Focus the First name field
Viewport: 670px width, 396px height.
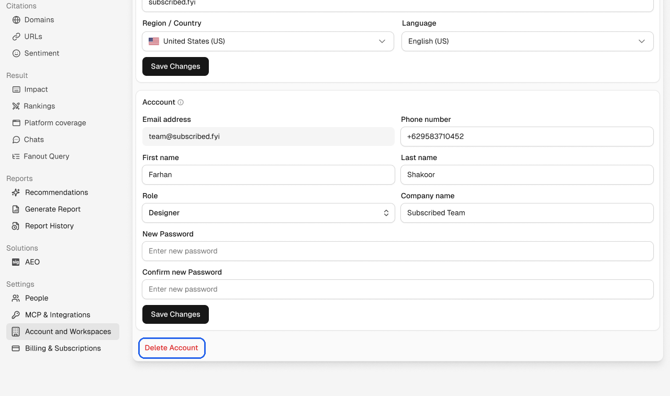269,175
